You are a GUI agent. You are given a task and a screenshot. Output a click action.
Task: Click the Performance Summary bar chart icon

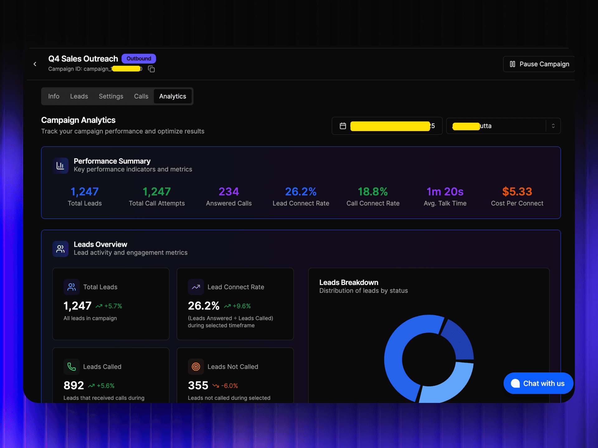60,166
